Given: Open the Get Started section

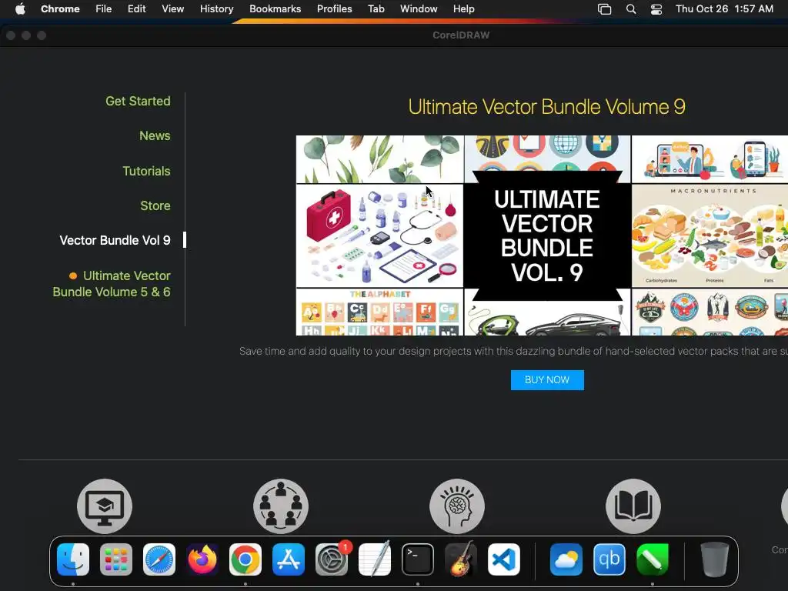Looking at the screenshot, I should coord(138,101).
